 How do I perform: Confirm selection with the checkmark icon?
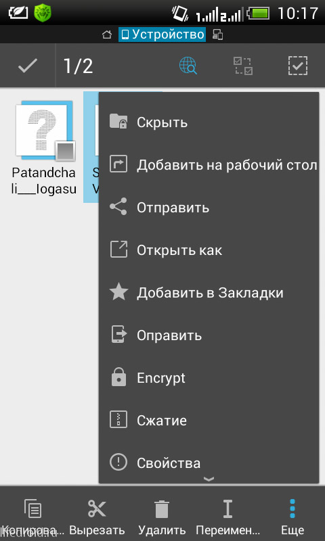[x=28, y=66]
